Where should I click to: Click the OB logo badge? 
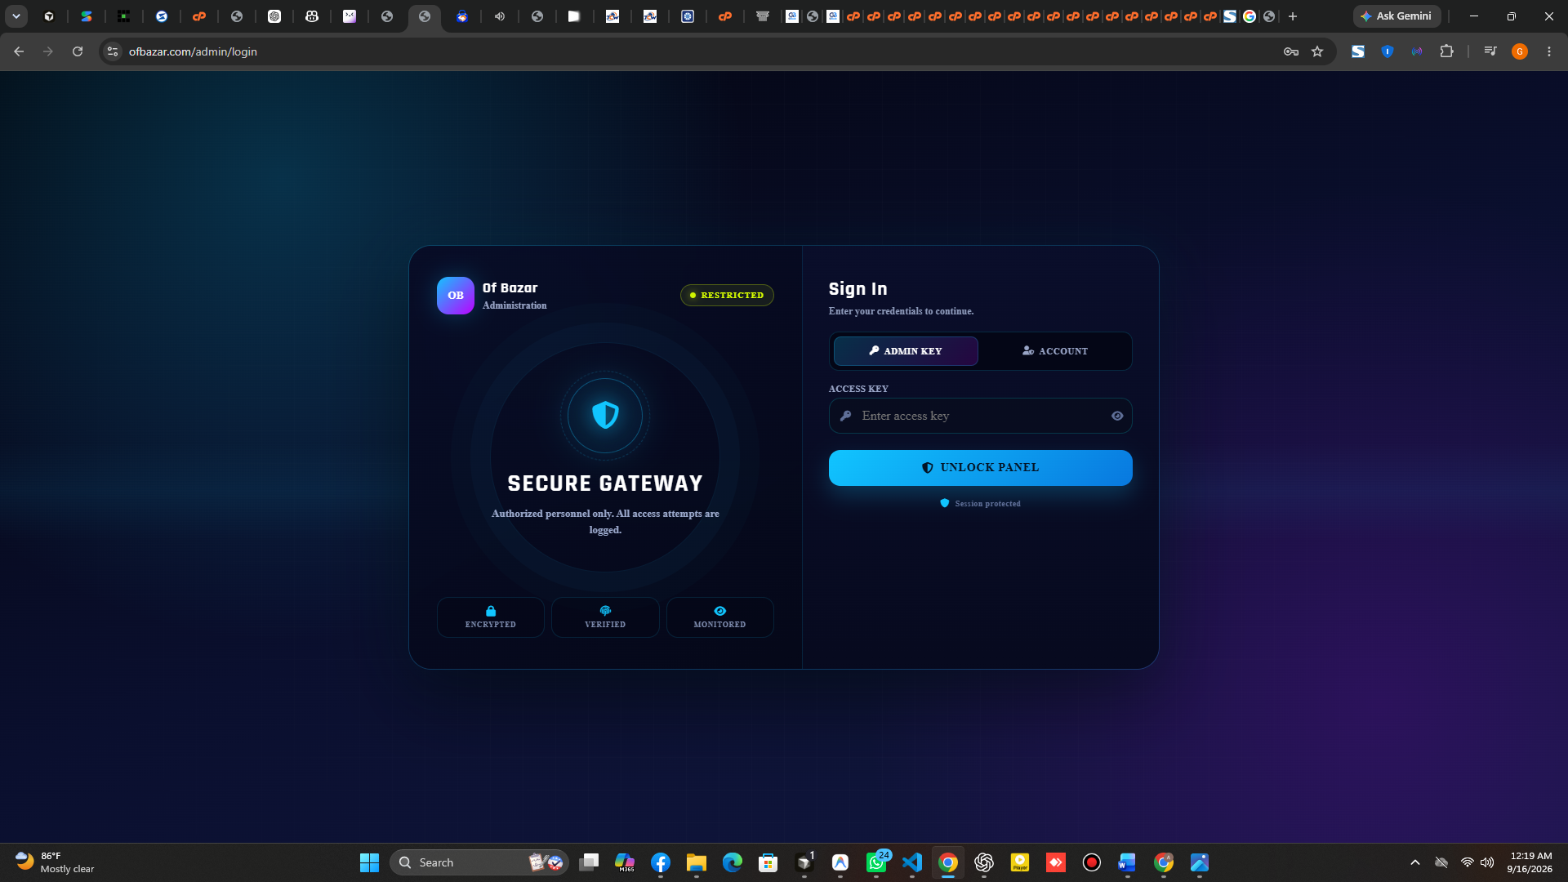click(x=456, y=296)
